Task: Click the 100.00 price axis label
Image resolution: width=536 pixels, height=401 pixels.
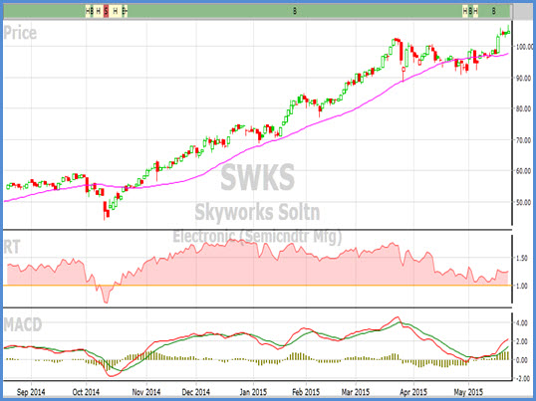Action: point(524,47)
